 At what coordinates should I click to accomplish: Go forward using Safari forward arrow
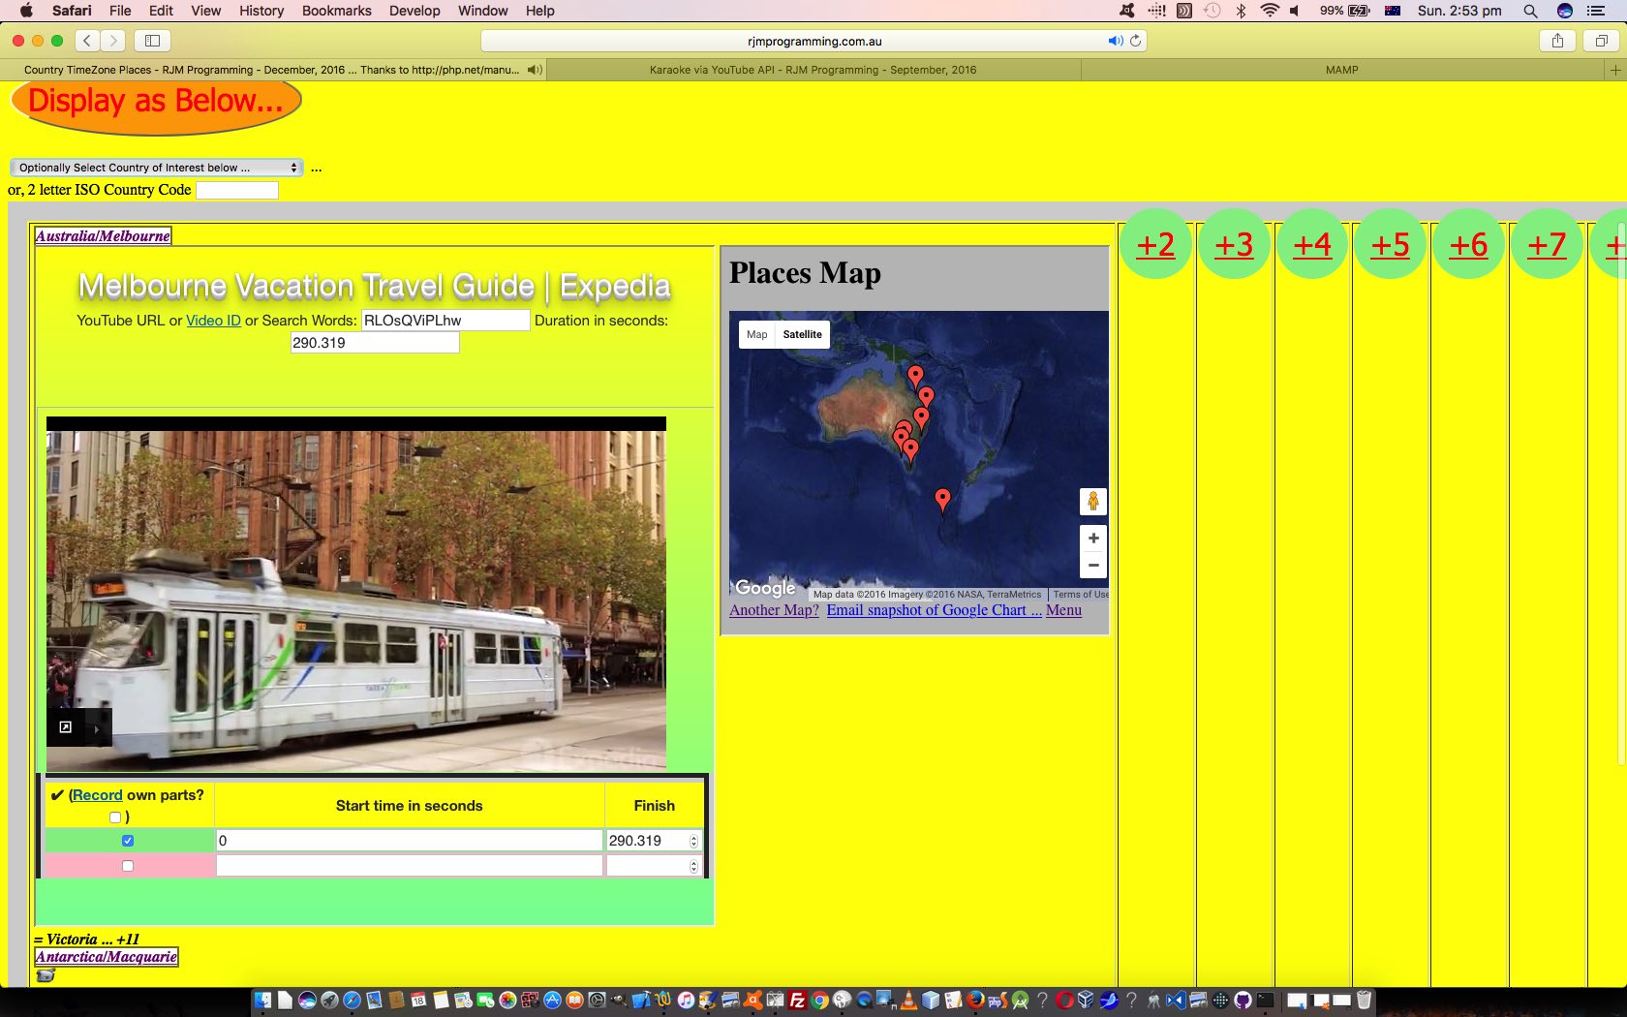tap(113, 41)
